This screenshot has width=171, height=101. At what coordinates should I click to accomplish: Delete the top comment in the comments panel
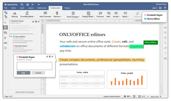36,22
